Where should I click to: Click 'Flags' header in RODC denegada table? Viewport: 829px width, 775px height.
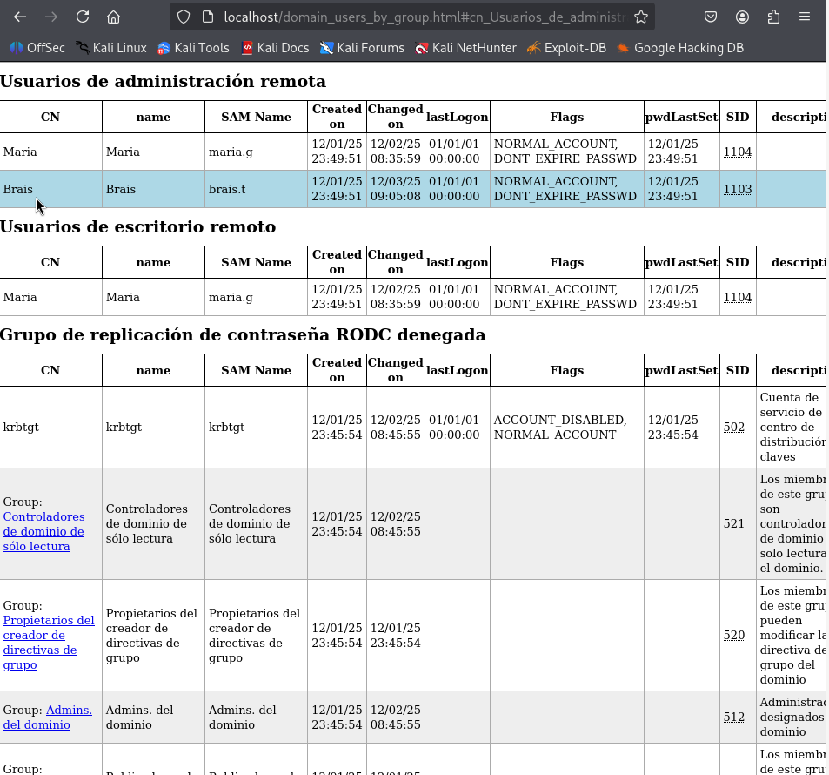point(567,370)
